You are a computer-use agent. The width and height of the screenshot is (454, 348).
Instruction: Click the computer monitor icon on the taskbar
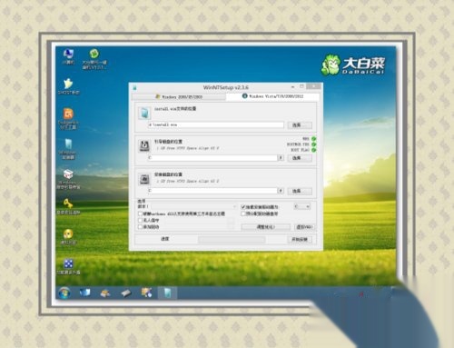click(x=84, y=293)
